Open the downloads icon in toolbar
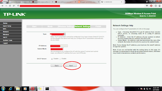The width and height of the screenshot is (162, 91). [156, 6]
